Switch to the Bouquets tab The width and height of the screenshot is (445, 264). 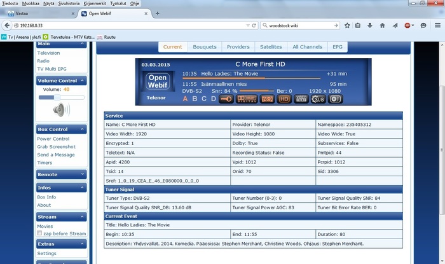tap(205, 46)
